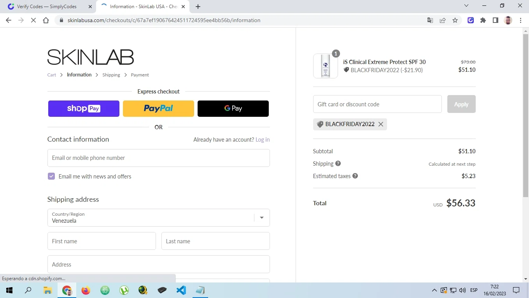Select the Payment breadcrumb step
The height and width of the screenshot is (298, 529).
coord(140,75)
